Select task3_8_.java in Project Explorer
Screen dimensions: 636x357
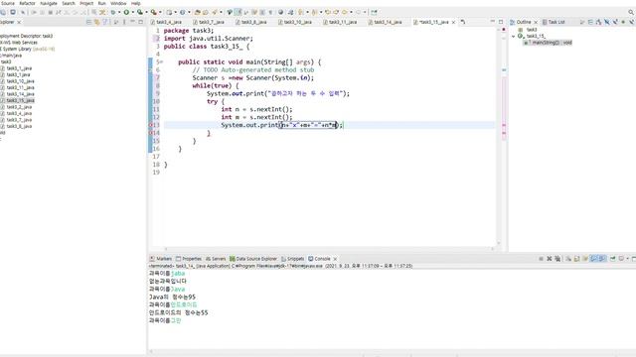[19, 126]
